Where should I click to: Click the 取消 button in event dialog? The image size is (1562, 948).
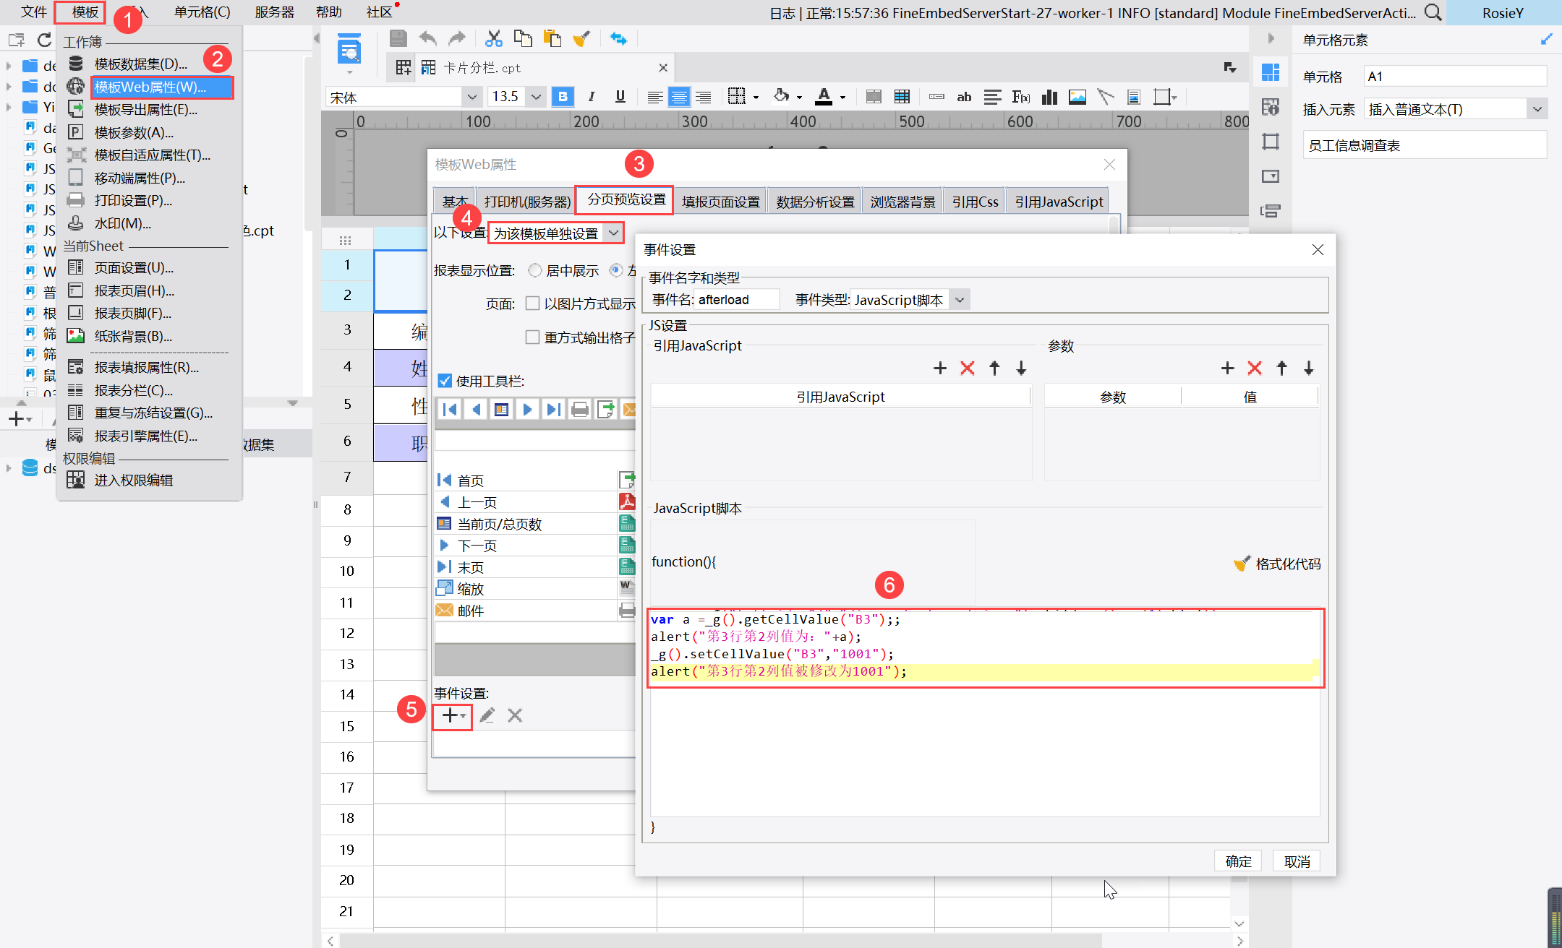pos(1297,861)
